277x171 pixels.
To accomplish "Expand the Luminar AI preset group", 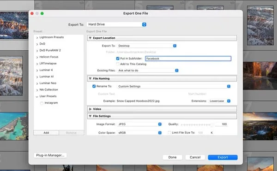I will [x=37, y=77].
